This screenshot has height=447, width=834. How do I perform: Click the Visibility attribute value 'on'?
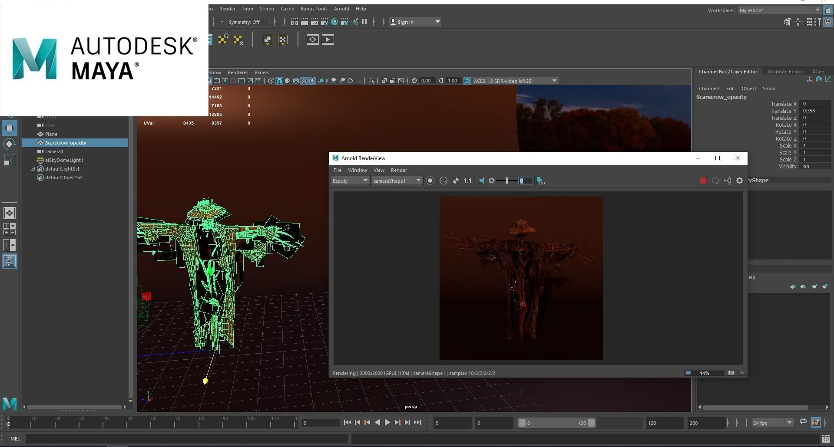tap(815, 166)
